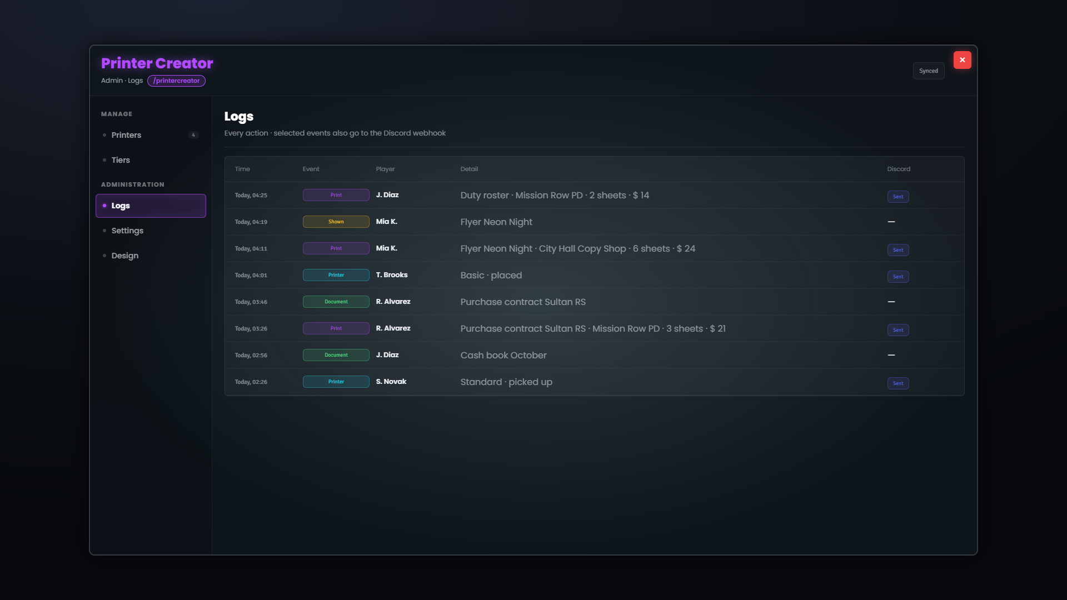This screenshot has height=600, width=1067.
Task: Click the yellow Shown event tag
Action: [336, 222]
